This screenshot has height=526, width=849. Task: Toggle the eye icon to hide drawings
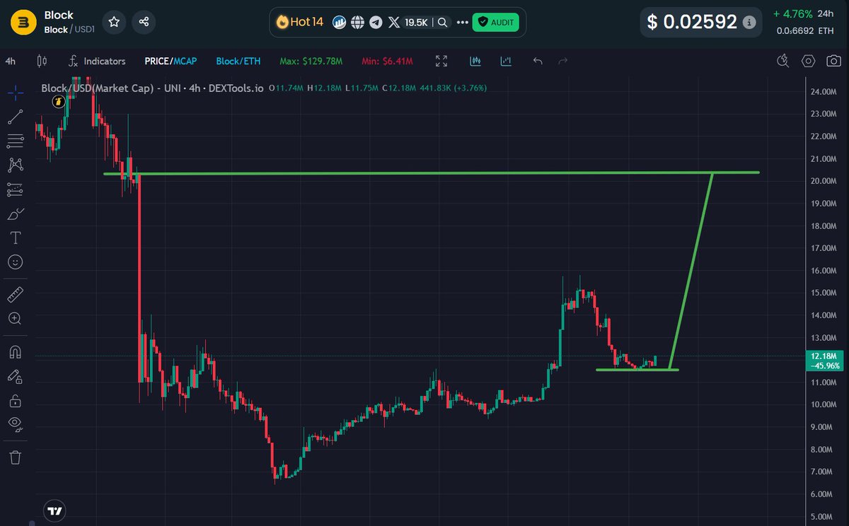pos(16,423)
